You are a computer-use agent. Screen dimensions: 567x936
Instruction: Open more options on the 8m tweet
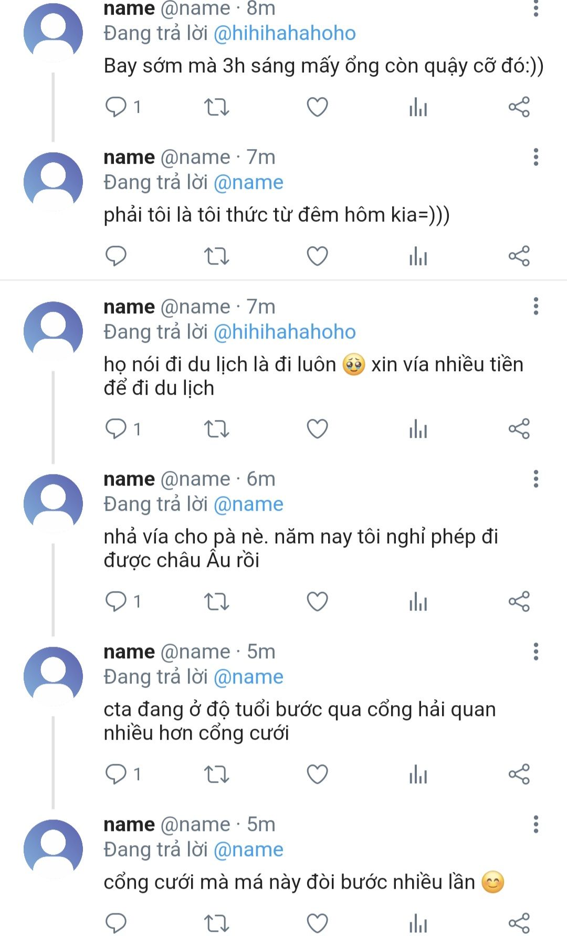(535, 9)
